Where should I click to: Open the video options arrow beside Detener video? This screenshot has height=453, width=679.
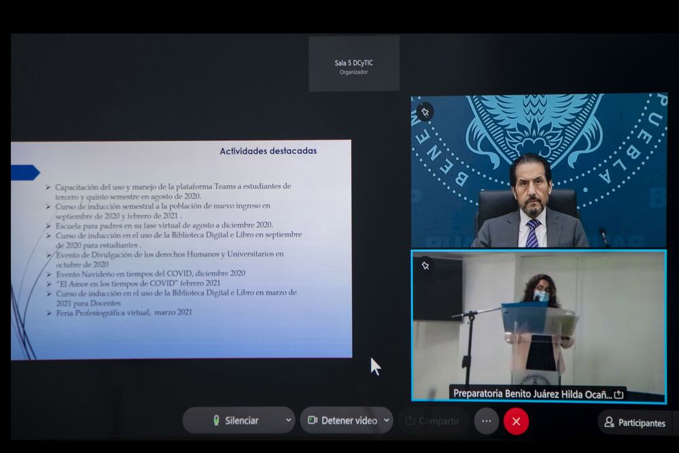tap(387, 420)
